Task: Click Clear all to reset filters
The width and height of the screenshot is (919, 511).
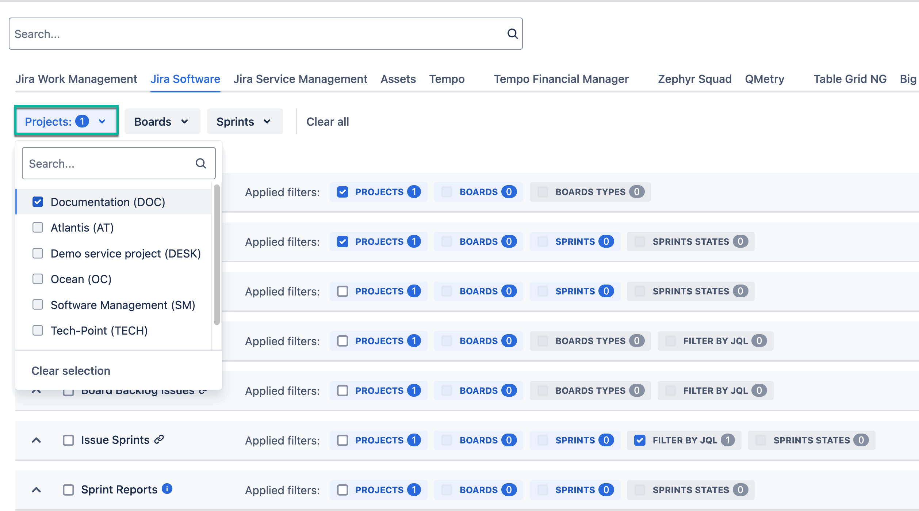Action: tap(327, 121)
